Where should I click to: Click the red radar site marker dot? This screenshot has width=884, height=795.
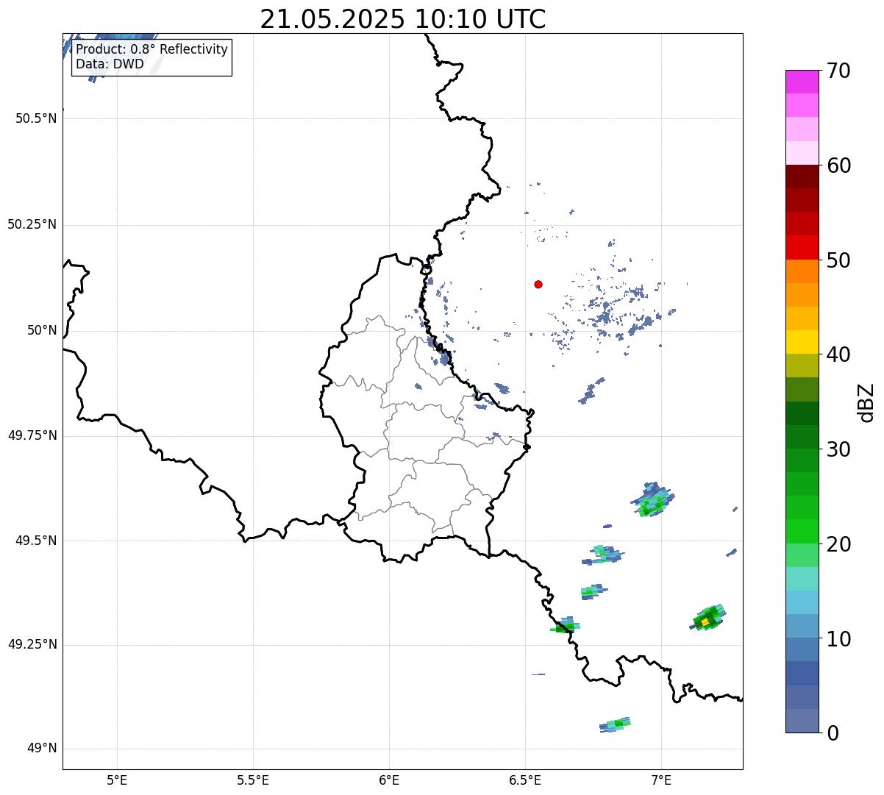(538, 284)
